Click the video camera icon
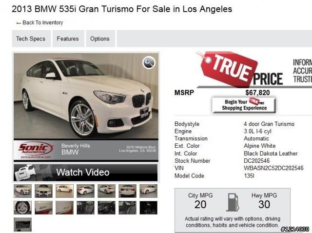 25,173
